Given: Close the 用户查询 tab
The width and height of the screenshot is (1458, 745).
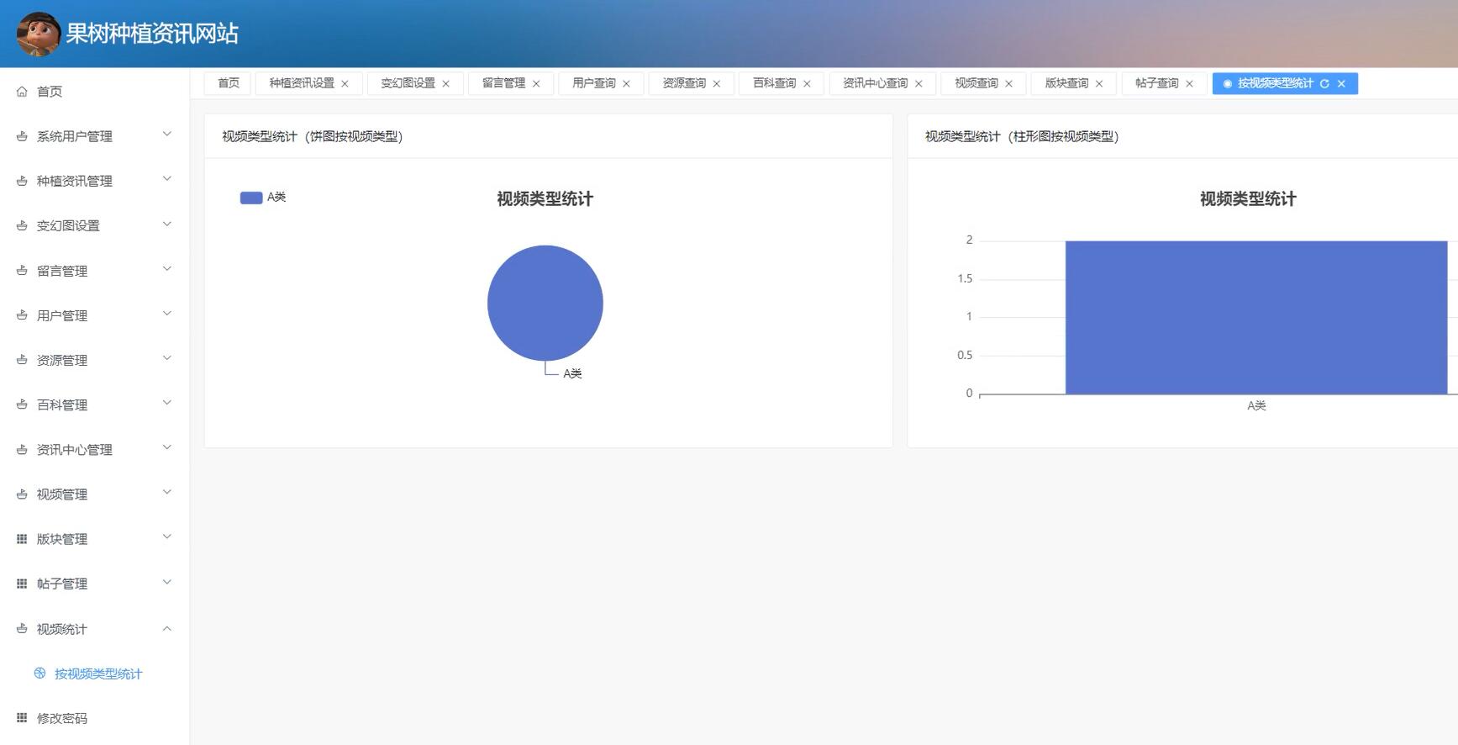Looking at the screenshot, I should (x=626, y=83).
